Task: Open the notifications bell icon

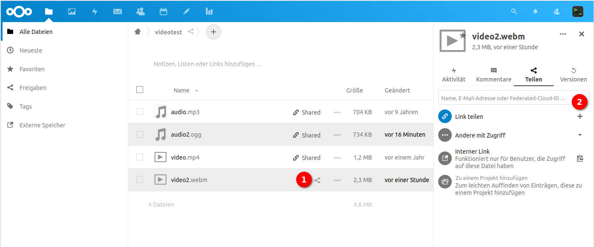Action: click(x=535, y=11)
